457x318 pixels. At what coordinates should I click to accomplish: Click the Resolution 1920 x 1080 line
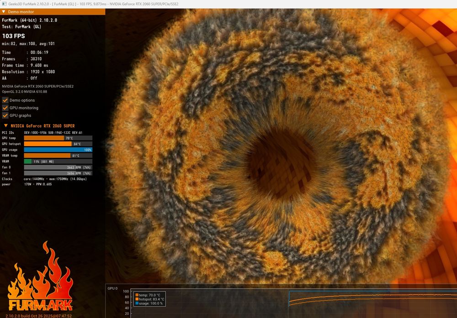pos(28,72)
